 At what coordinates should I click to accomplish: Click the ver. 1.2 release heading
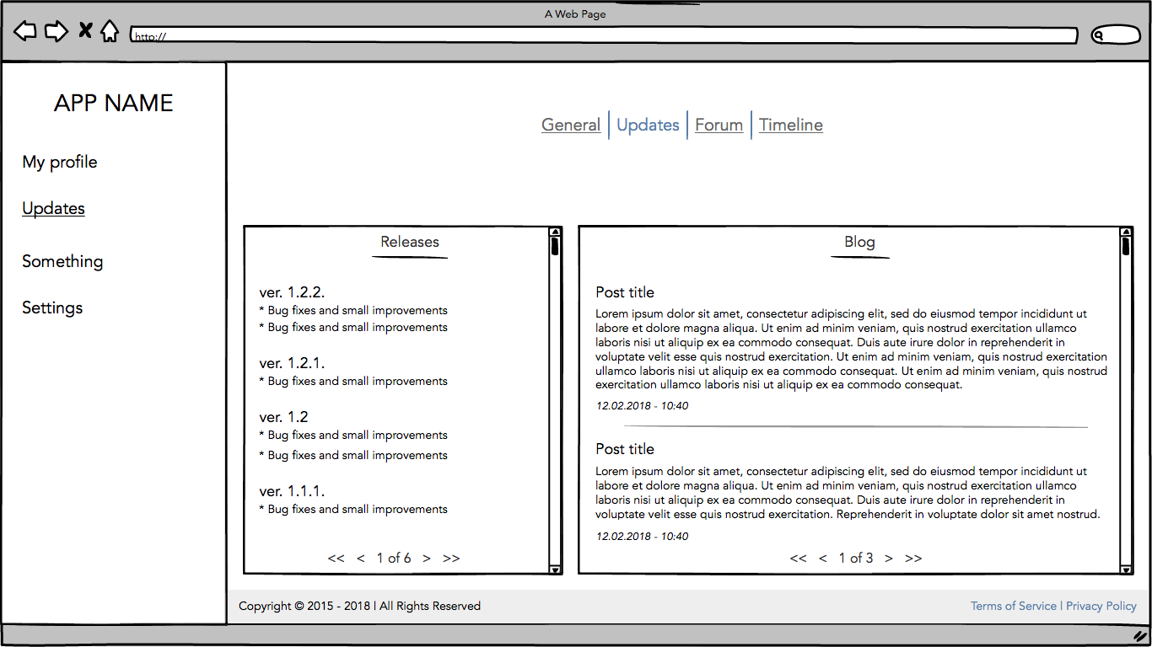[x=283, y=417]
